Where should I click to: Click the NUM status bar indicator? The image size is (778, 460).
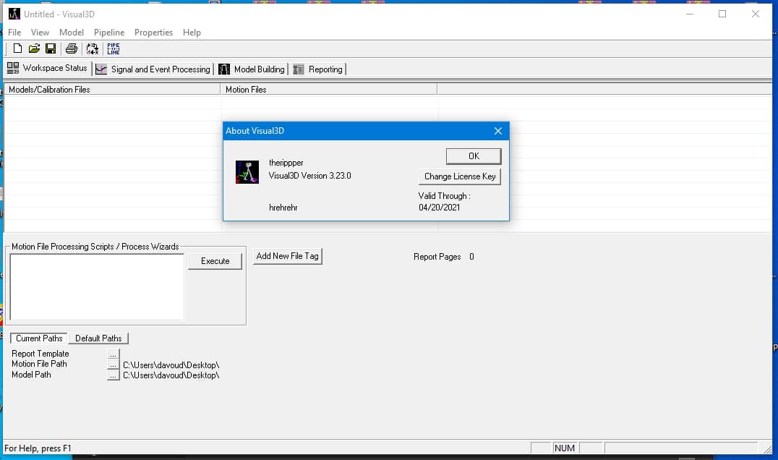coord(564,448)
